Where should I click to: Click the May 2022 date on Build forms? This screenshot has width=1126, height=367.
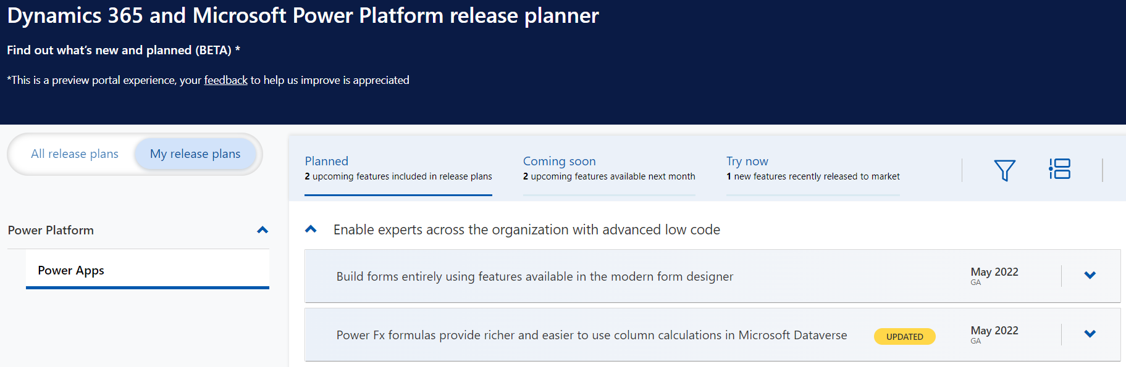994,272
